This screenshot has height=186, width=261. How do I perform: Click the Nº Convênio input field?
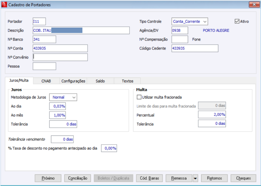click(x=60, y=57)
